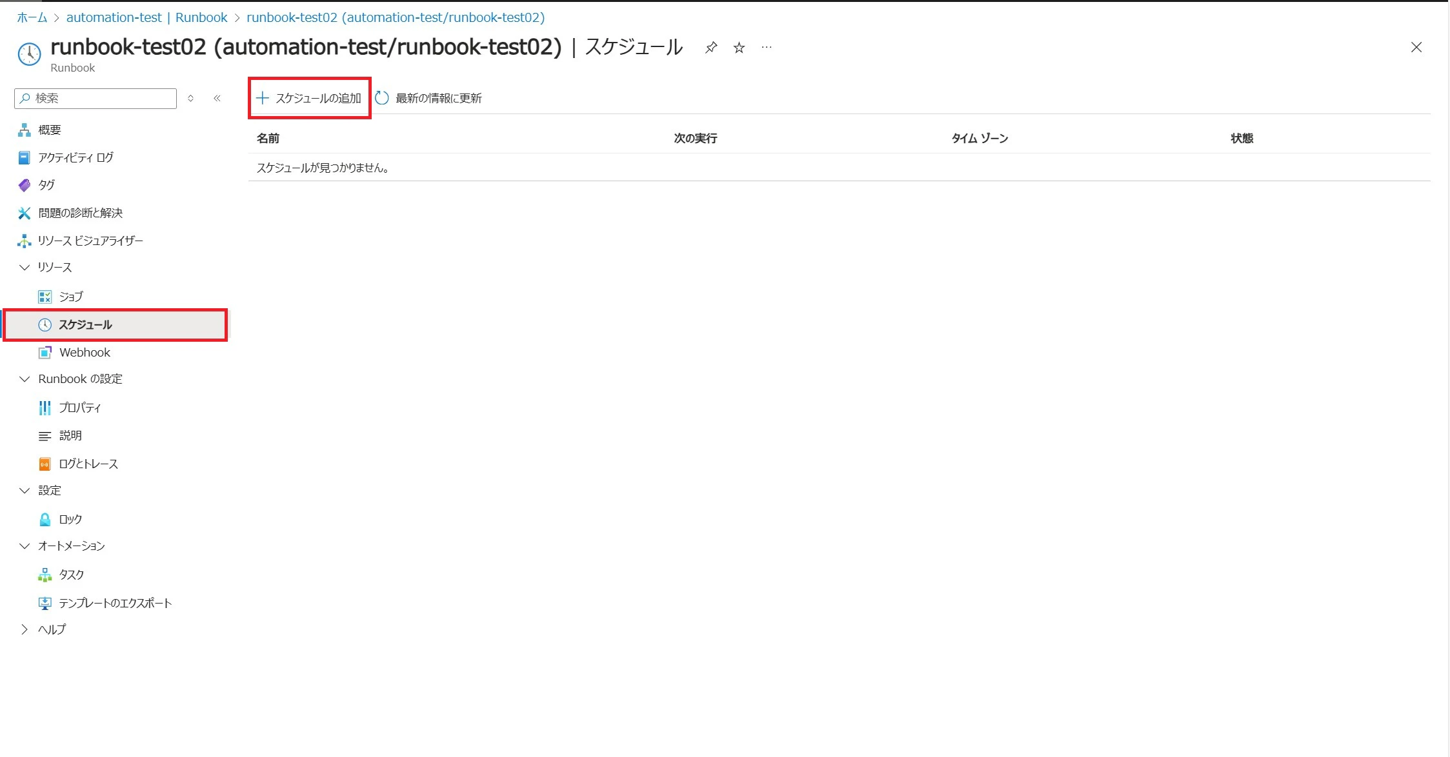Open テンプレートのエクスポート item
Screen dimensions: 1450x757
point(116,603)
